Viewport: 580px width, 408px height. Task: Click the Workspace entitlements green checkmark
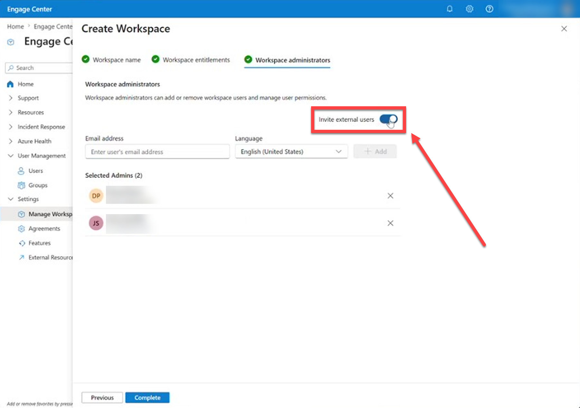pyautogui.click(x=156, y=59)
